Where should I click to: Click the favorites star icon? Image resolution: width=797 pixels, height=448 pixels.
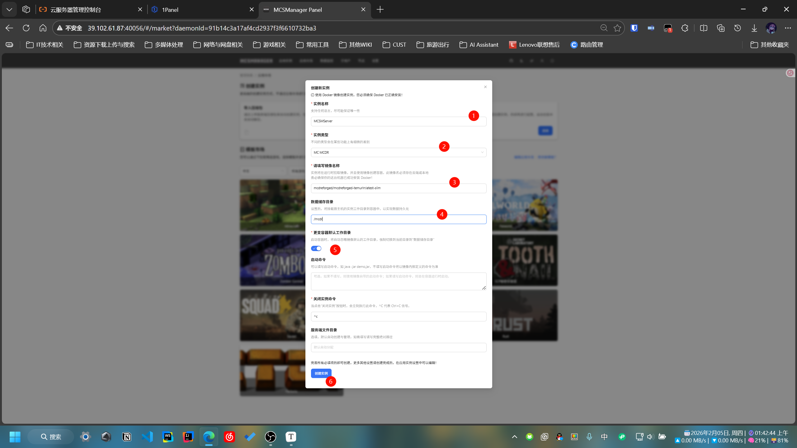[x=617, y=28]
